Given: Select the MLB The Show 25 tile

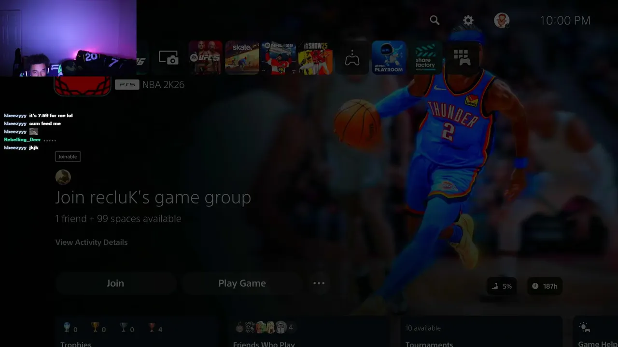Looking at the screenshot, I should pyautogui.click(x=315, y=58).
